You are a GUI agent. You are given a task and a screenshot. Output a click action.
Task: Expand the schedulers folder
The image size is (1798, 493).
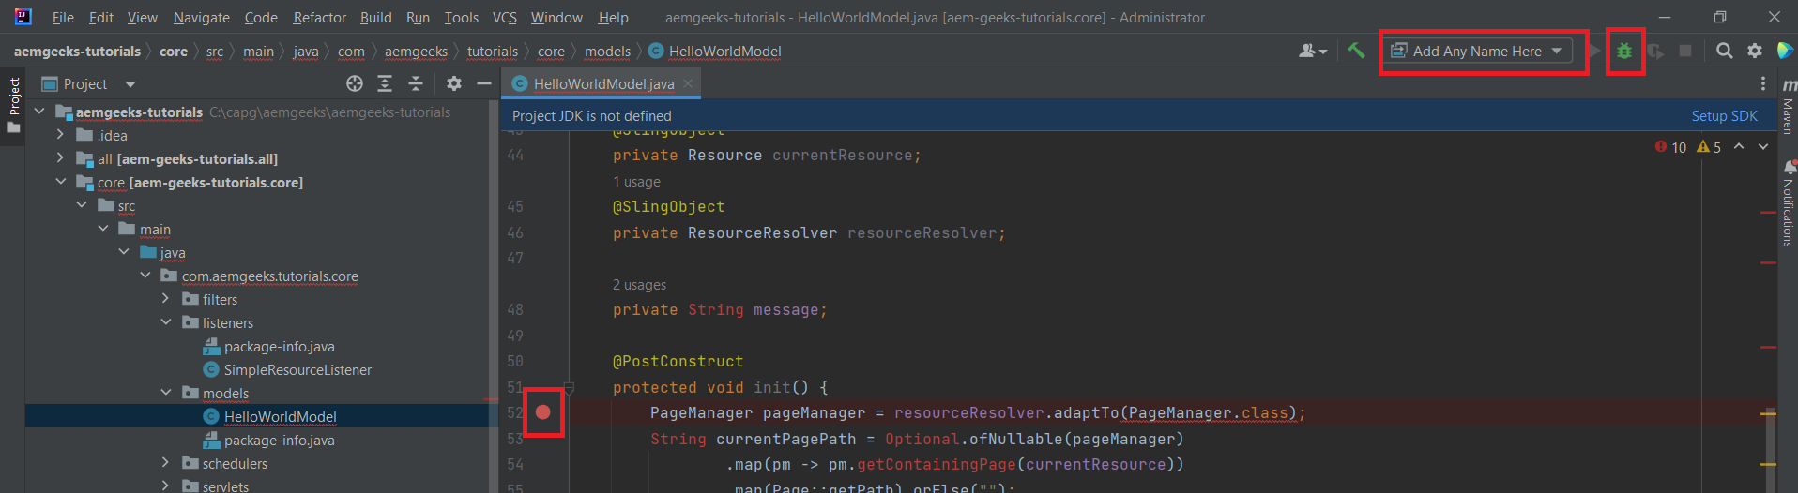pos(166,463)
